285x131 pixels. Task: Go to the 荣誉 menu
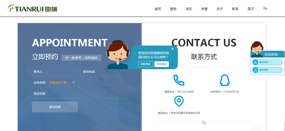click(204, 9)
